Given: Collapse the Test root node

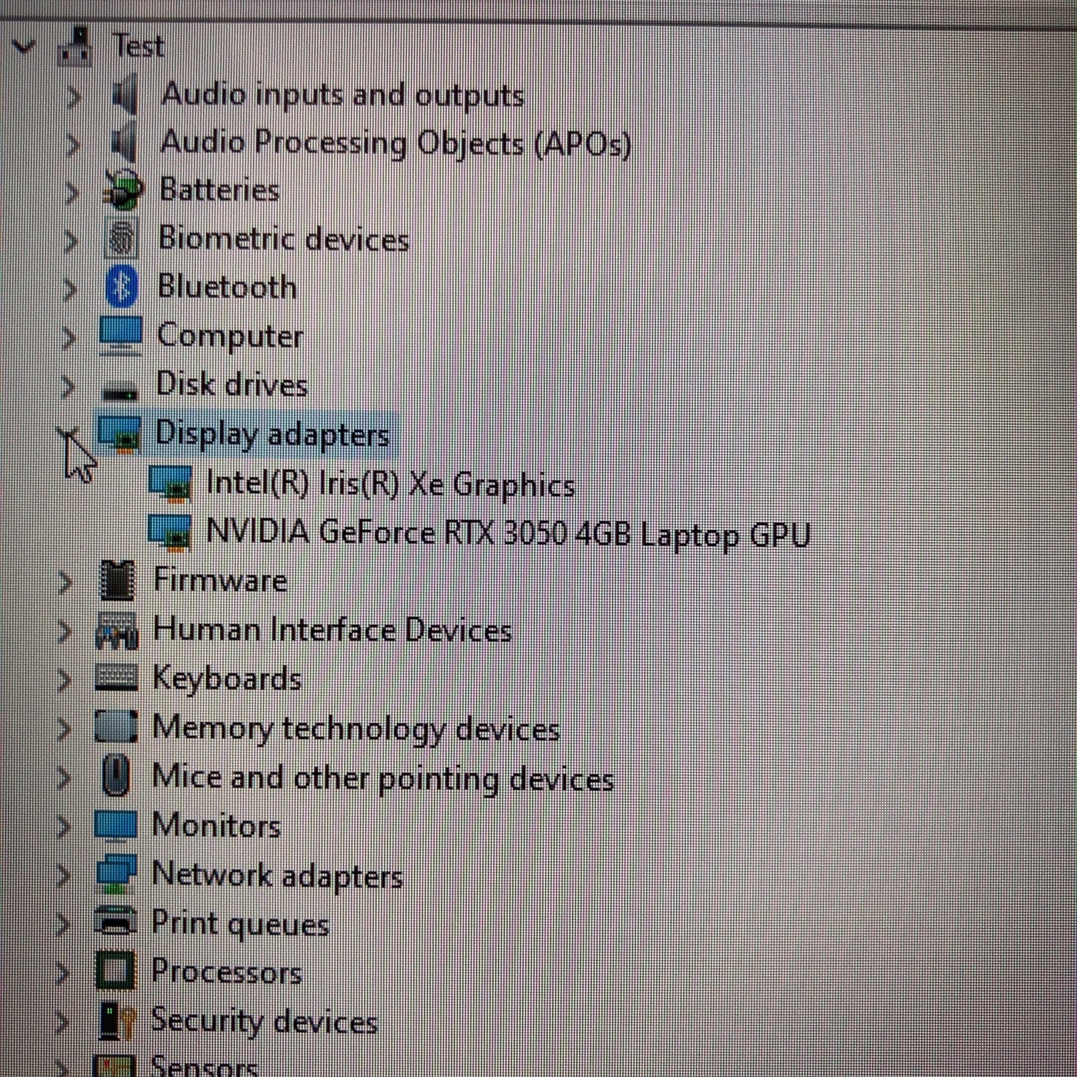Looking at the screenshot, I should (x=23, y=47).
